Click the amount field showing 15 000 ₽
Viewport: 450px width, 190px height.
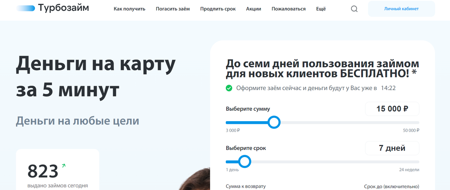392,109
